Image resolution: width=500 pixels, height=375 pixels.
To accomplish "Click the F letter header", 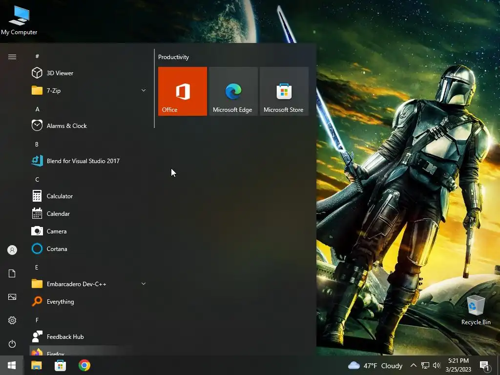I will click(x=37, y=320).
